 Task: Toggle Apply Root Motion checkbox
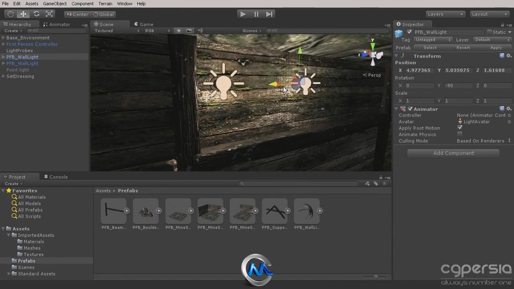pos(460,128)
